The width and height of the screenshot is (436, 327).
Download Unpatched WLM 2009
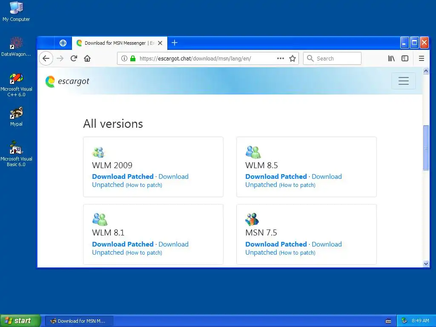(140, 181)
